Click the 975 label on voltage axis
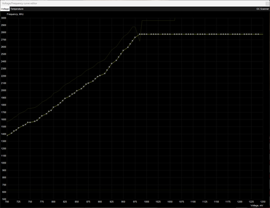The height and width of the screenshot is (208, 270). [135, 202]
